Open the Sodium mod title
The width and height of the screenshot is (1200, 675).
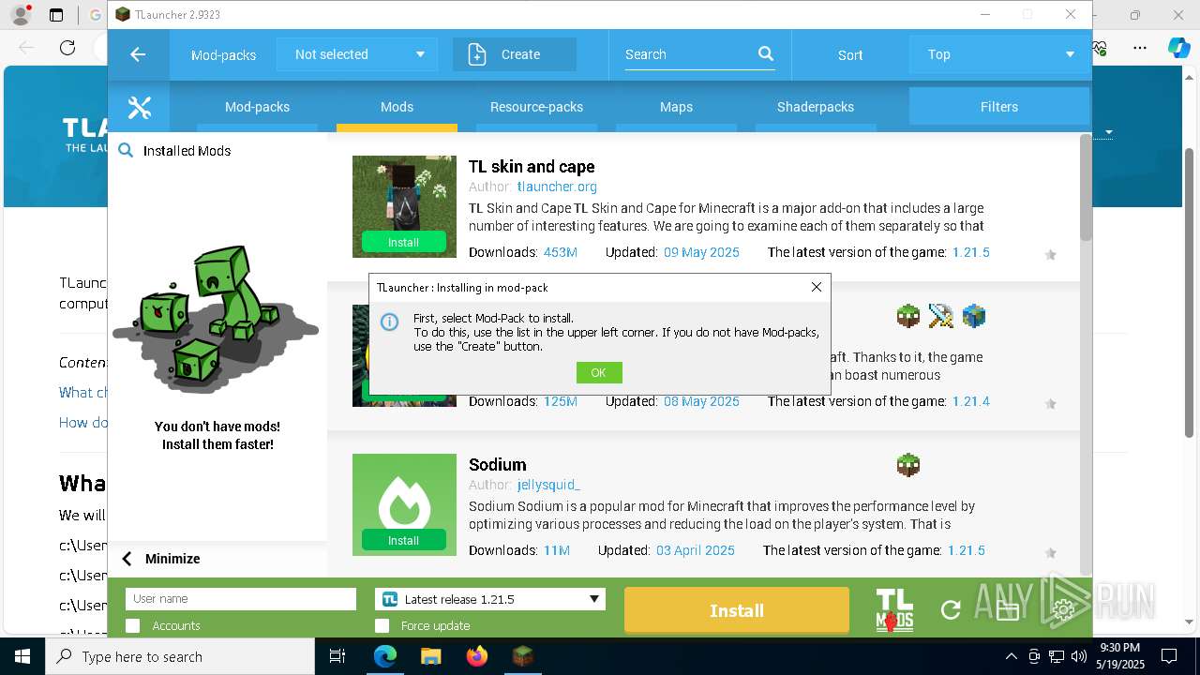pos(497,465)
